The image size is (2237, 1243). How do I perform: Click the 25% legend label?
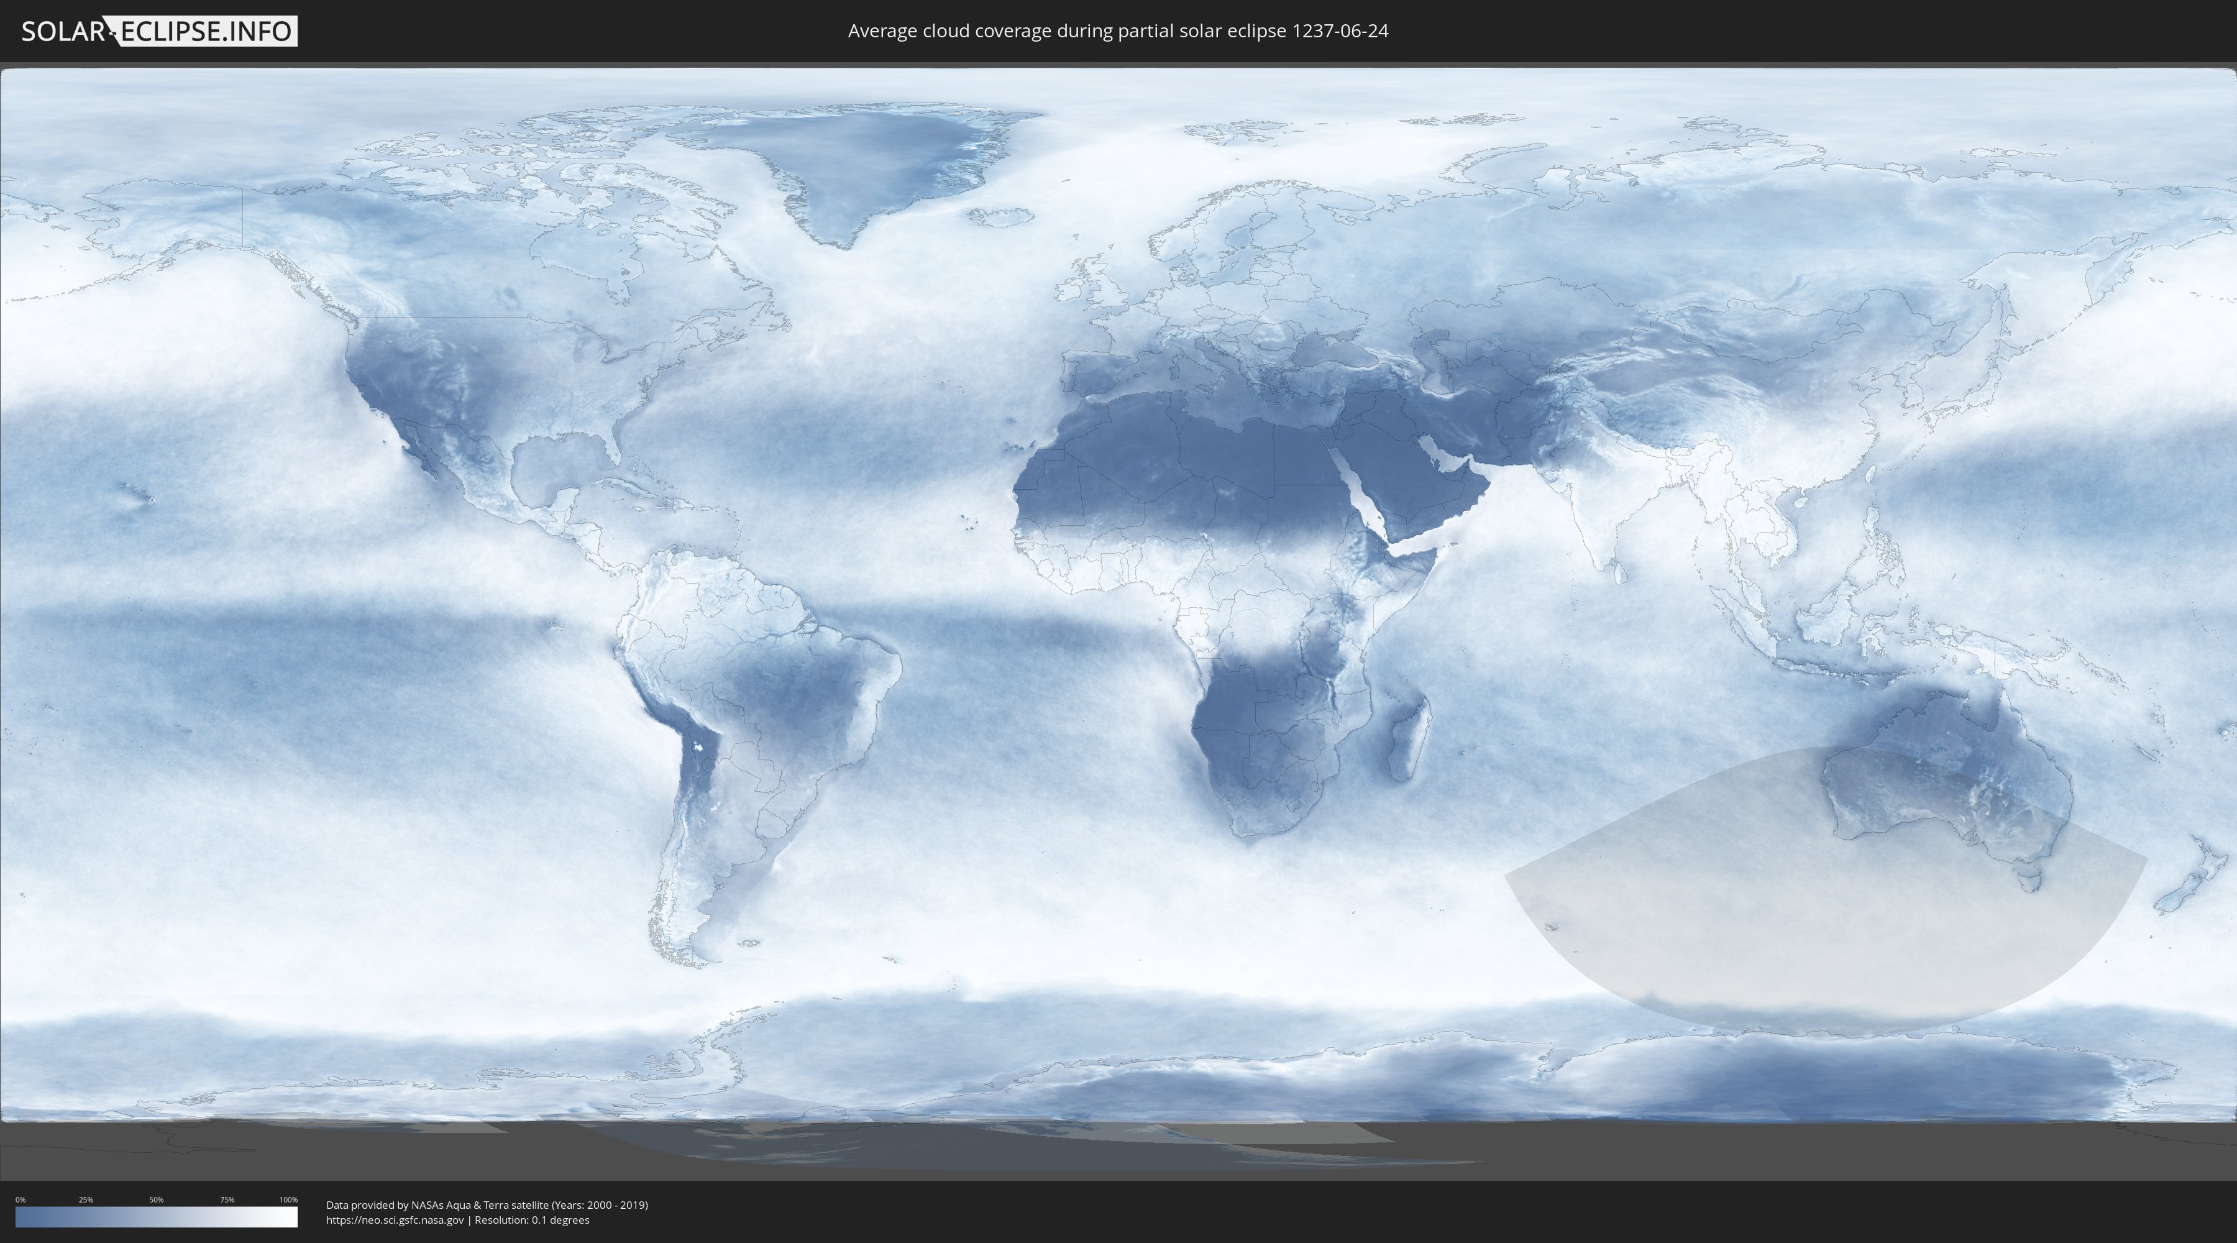pyautogui.click(x=86, y=1199)
